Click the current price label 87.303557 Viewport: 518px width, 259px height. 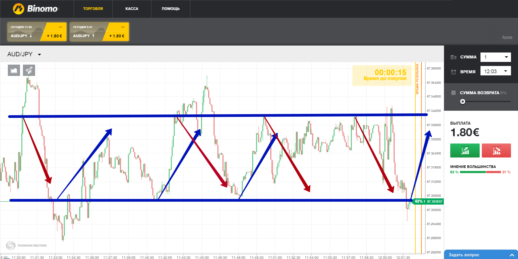pyautogui.click(x=434, y=201)
